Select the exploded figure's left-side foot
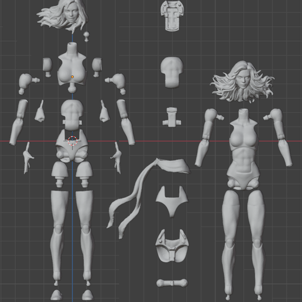302x302 pixels. point(56,295)
